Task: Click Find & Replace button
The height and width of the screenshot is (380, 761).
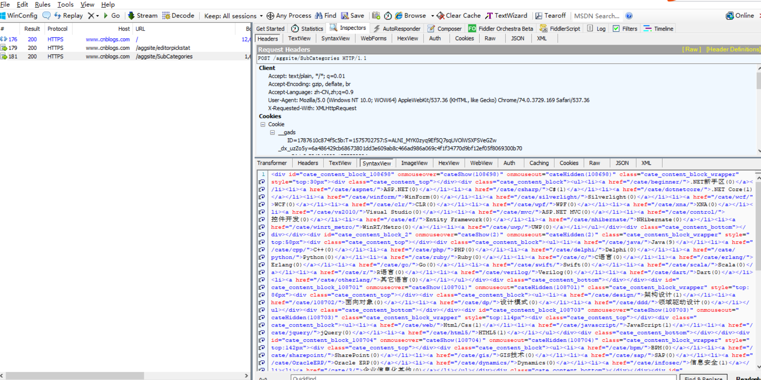Action: point(704,378)
